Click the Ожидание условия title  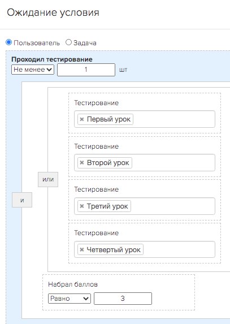tap(53, 12)
